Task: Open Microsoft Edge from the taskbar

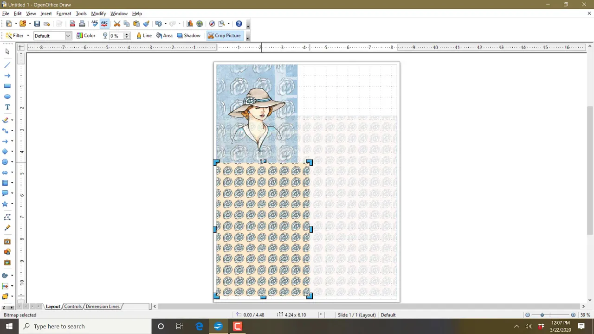Action: pos(200,326)
